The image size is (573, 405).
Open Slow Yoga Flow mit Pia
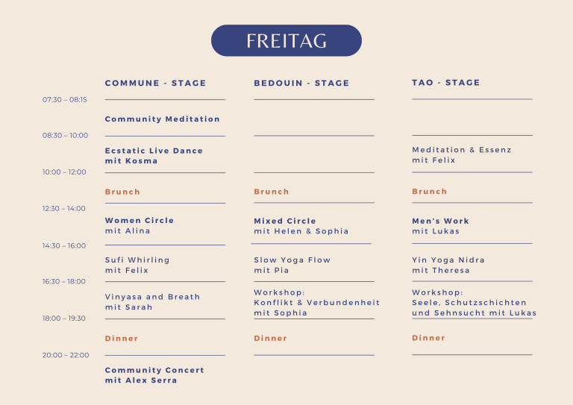292,265
